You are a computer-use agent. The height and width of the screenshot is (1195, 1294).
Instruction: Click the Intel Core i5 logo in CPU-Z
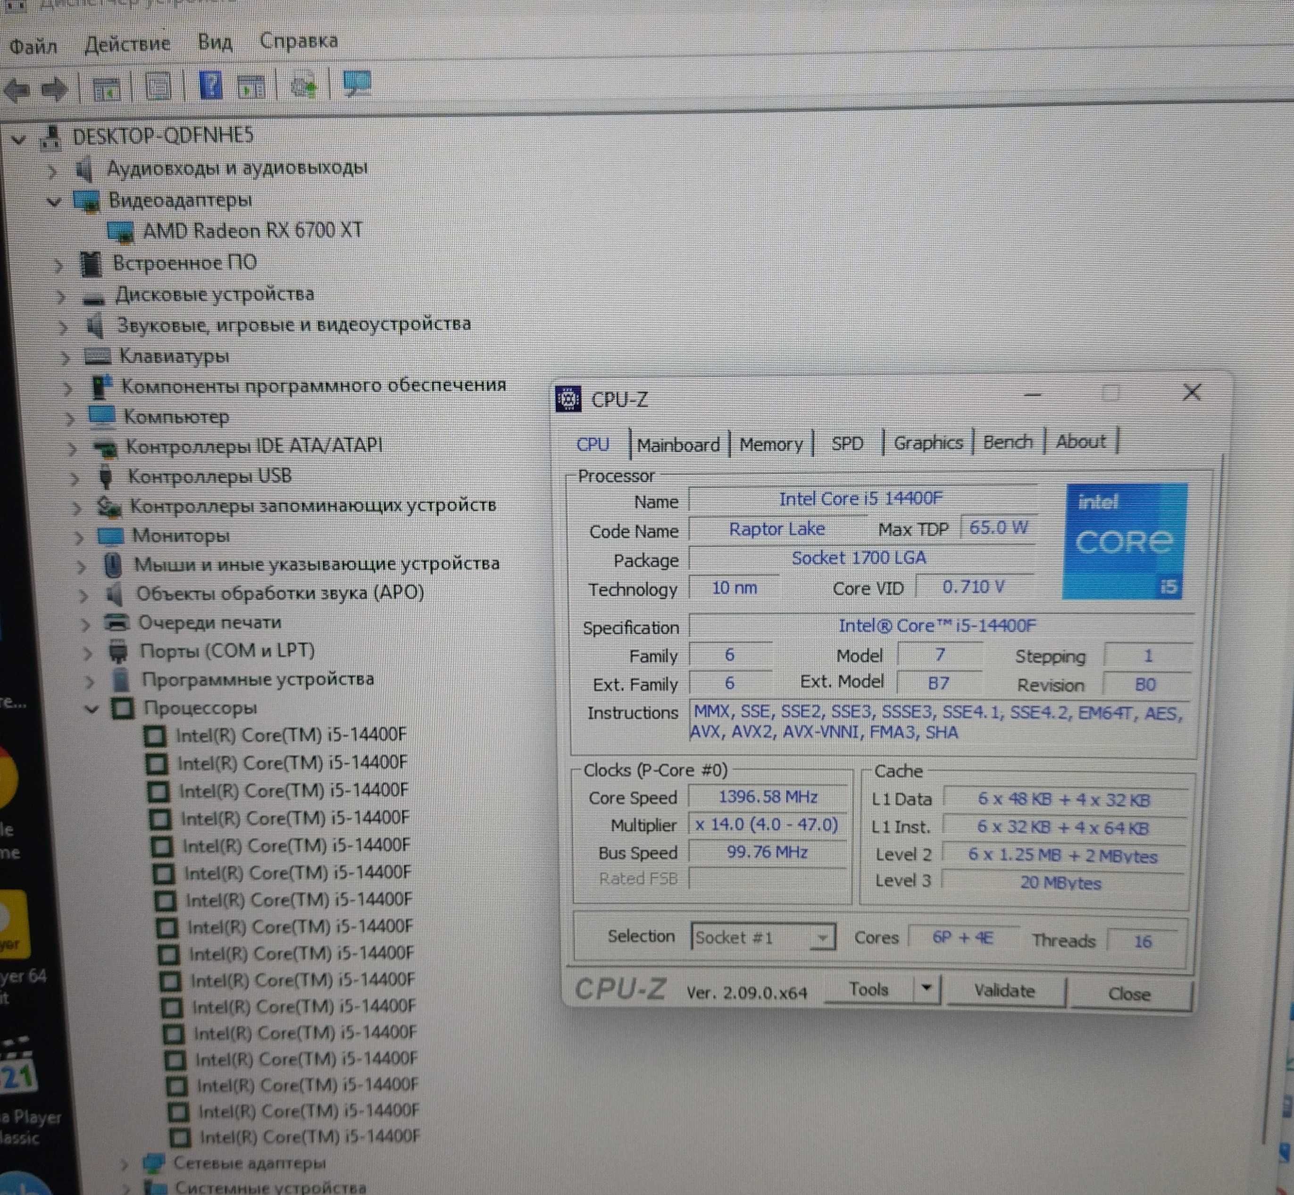1126,541
